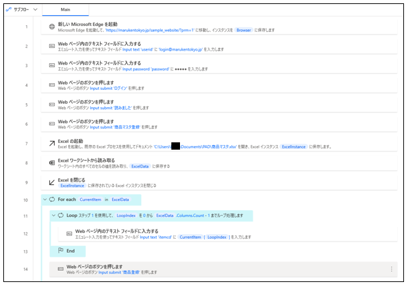Screen dimensions: 410x288
Task: Click the 商品マスタ.xlsx document path link
Action: pos(195,147)
